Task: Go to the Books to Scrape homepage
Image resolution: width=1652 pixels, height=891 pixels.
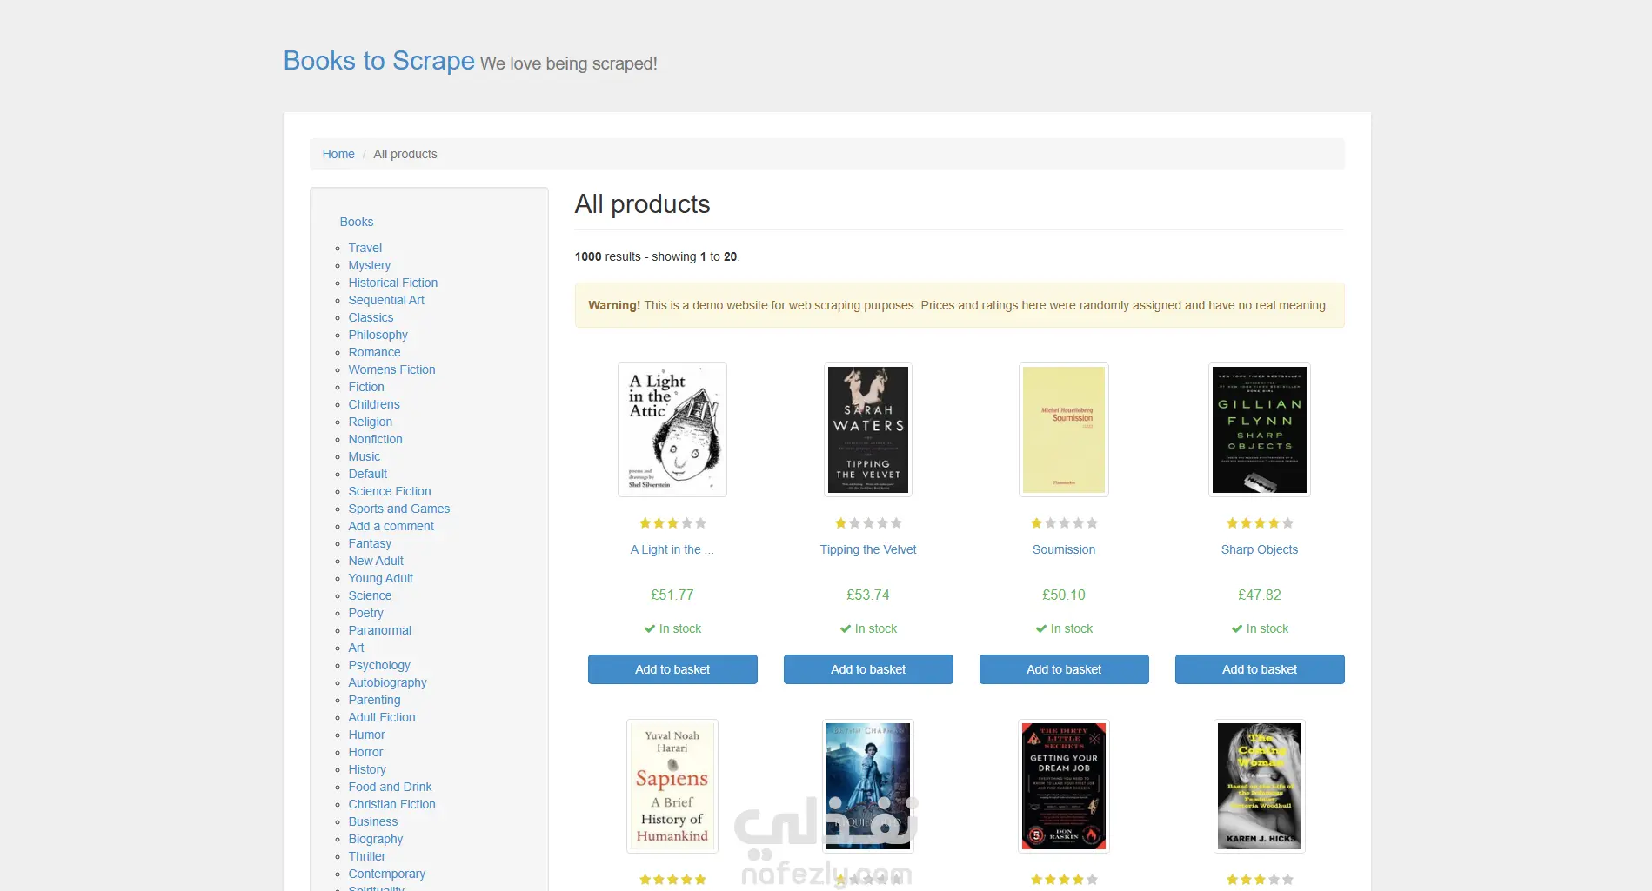Action: coord(378,61)
